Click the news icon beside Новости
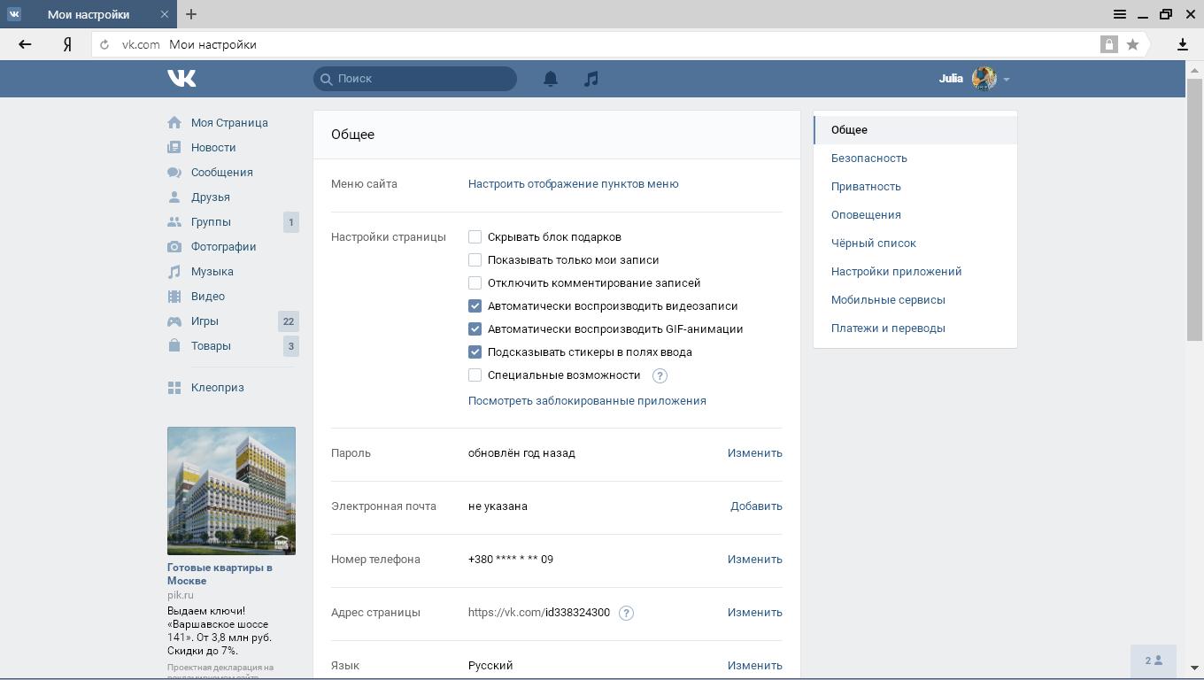The height and width of the screenshot is (680, 1204). pos(174,148)
